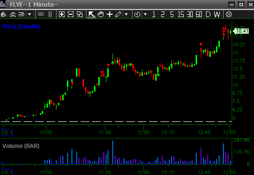Open the chart type bar-chart icon

point(3,14)
